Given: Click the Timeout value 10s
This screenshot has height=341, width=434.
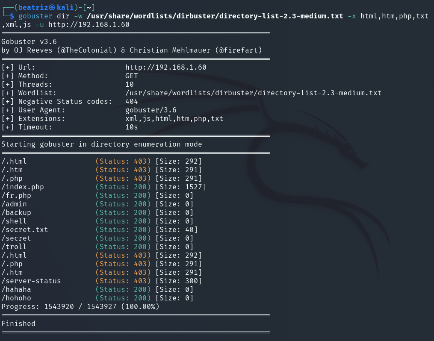Looking at the screenshot, I should [x=131, y=127].
